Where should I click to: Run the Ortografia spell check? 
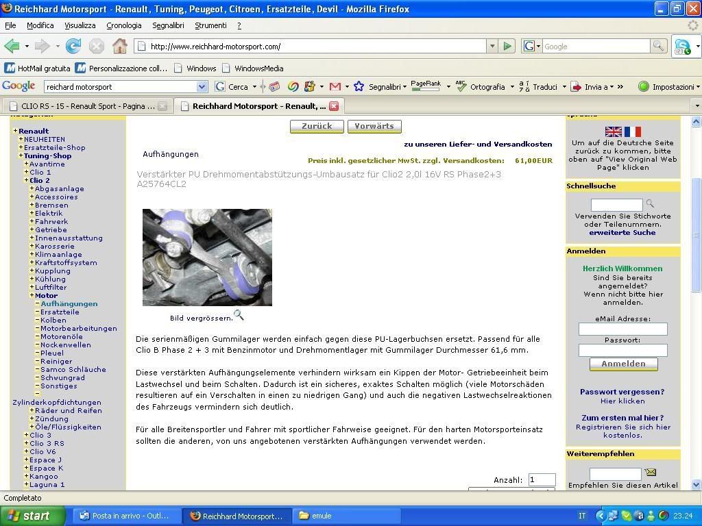(481, 87)
